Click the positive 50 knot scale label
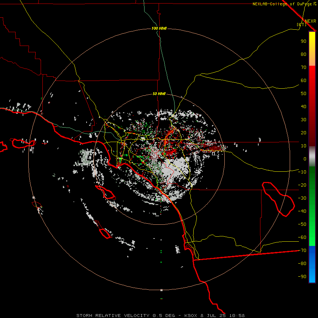The width and height of the screenshot is (318, 318). 304,94
